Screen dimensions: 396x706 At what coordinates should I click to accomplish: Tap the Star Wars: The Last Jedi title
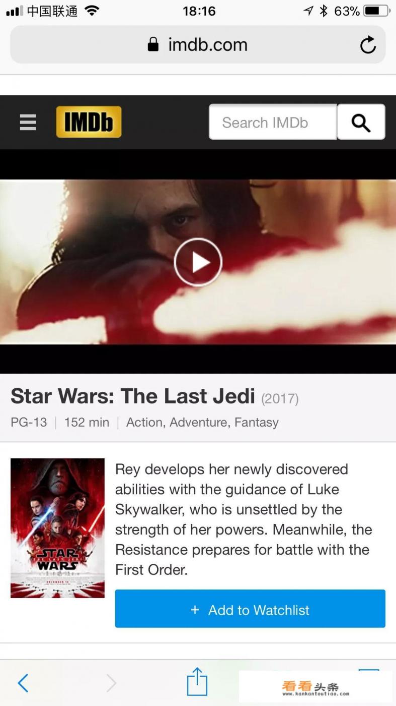[133, 396]
